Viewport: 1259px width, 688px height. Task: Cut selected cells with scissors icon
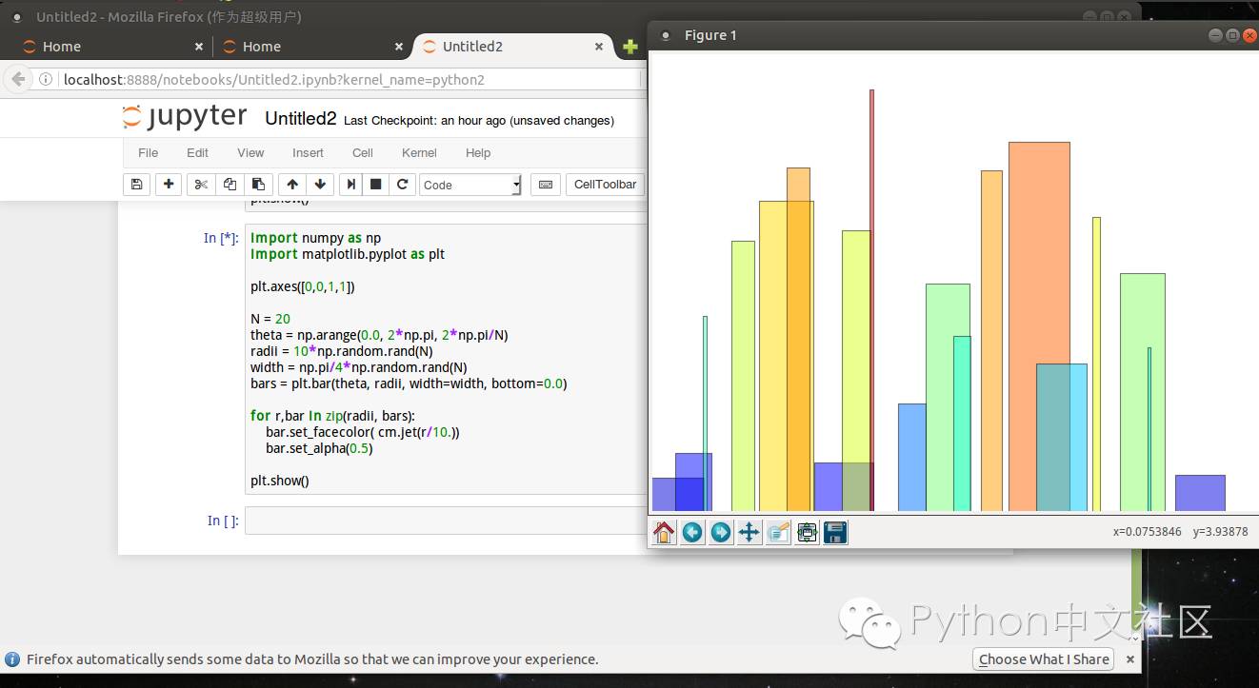tap(201, 185)
